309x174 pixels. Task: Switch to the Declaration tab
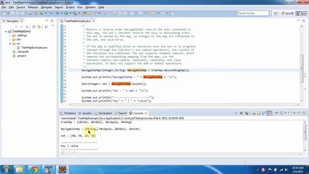coord(103,113)
